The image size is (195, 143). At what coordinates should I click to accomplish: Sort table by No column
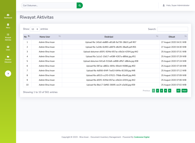27,37
